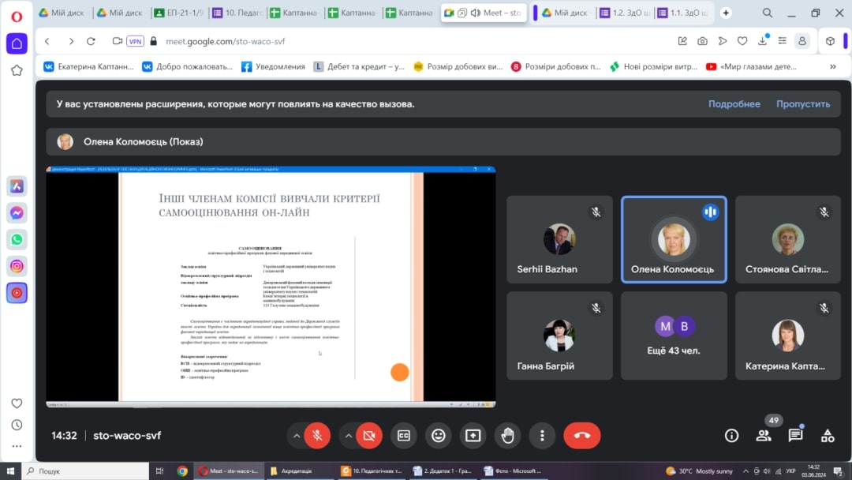Viewport: 852px width, 480px height.
Task: Open the Aria AI sidebar icon
Action: coord(17,186)
